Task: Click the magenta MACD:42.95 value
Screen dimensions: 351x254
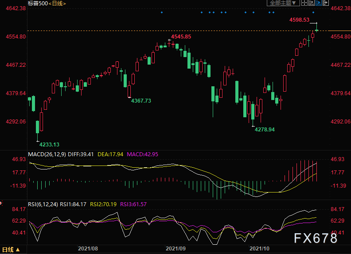Action: tap(142, 154)
